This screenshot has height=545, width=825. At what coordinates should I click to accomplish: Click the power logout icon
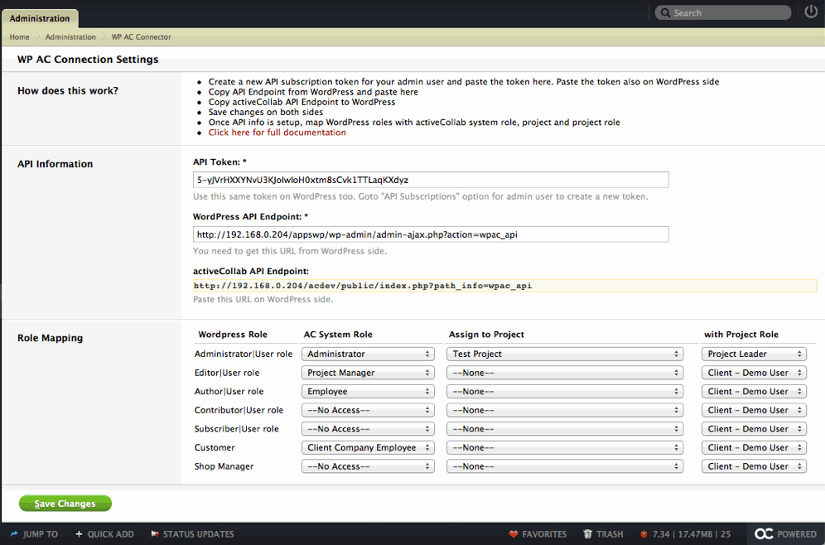point(811,12)
